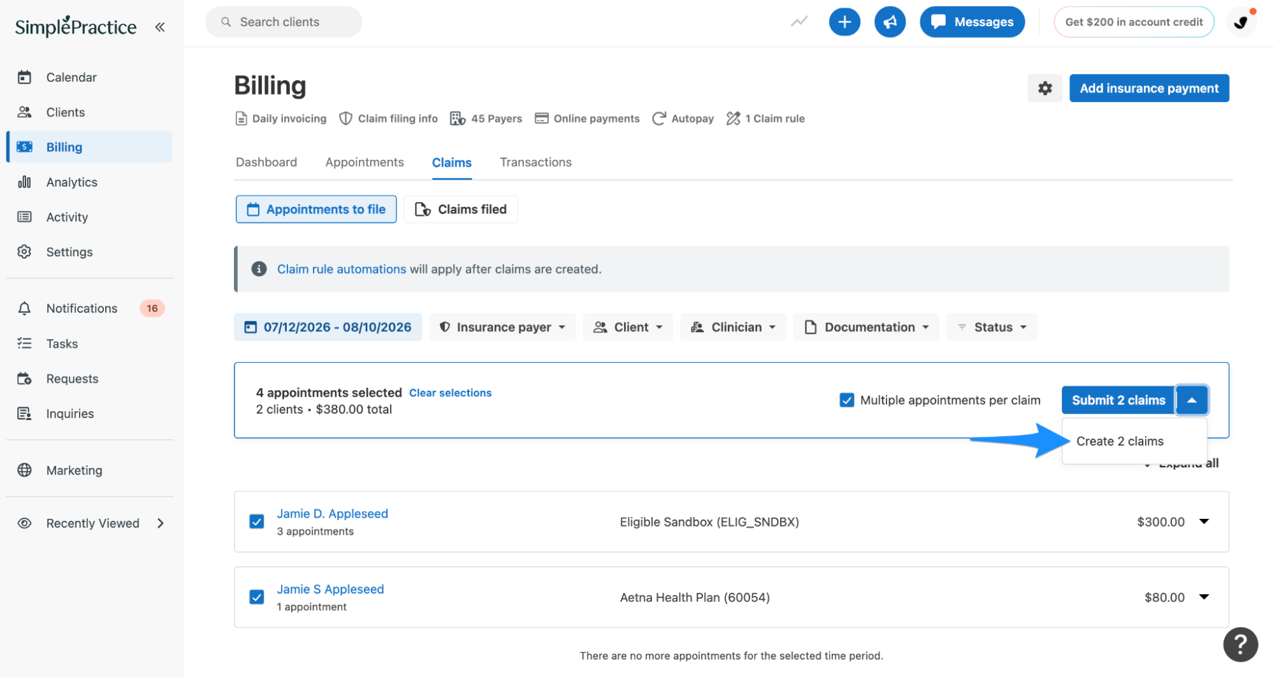
Task: Change the date range 07/12/2026 - 08/10/2026
Action: [328, 327]
